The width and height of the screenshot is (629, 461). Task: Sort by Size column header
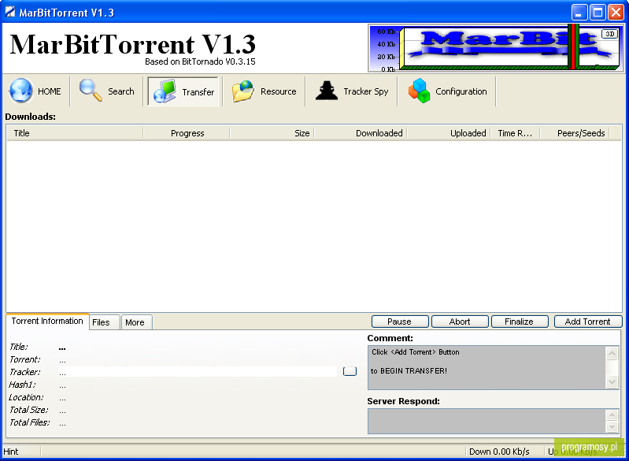[272, 133]
